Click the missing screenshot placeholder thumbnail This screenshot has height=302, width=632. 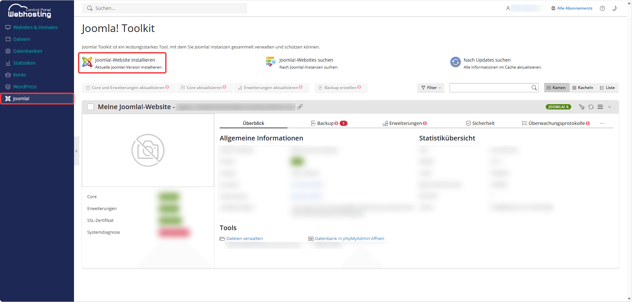(148, 150)
